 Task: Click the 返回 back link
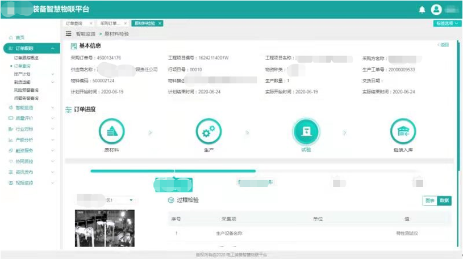coord(443,45)
